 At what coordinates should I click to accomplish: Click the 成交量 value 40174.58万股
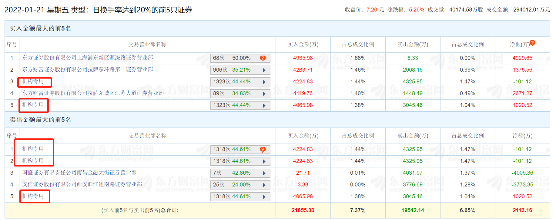(x=466, y=10)
